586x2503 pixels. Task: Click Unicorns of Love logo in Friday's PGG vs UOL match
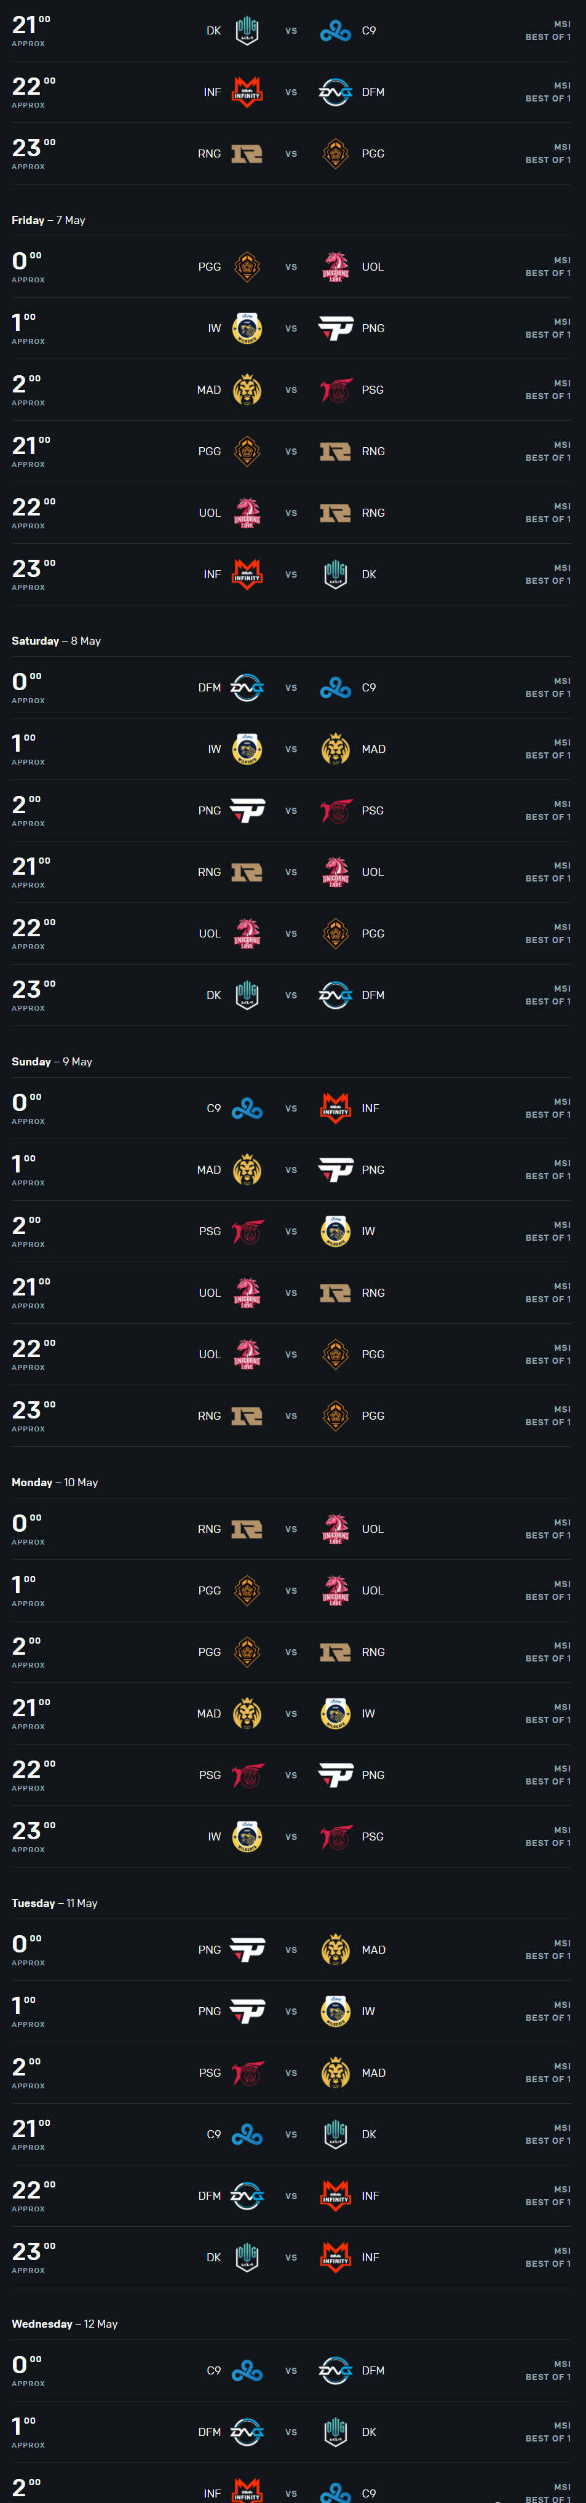click(335, 267)
